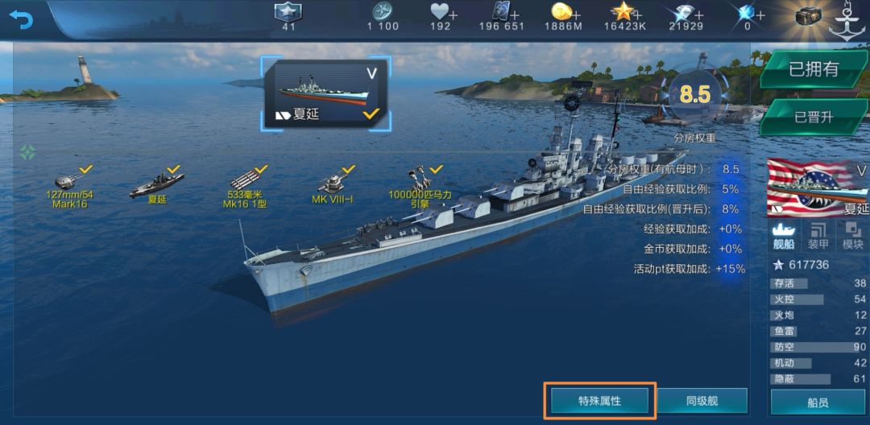The width and height of the screenshot is (870, 425).
Task: Select the 夏延 ship card thumbnail
Action: coord(325,93)
